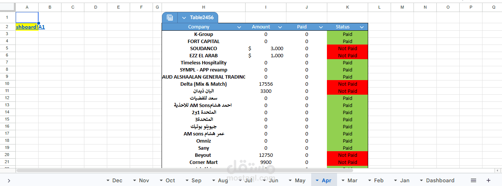The image size is (502, 186).
Task: Click the SYMPL - APP revamp cell
Action: click(204, 70)
